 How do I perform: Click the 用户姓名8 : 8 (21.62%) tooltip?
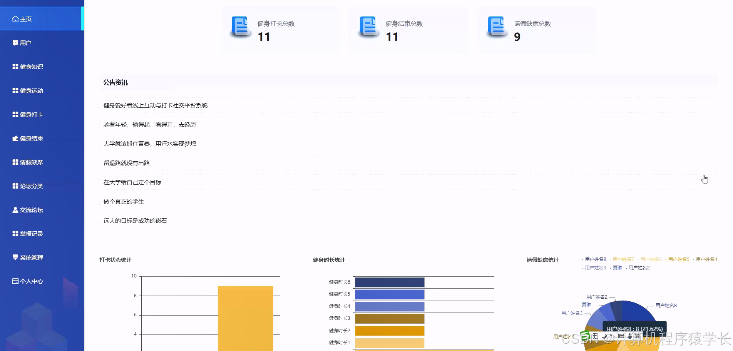(x=634, y=329)
